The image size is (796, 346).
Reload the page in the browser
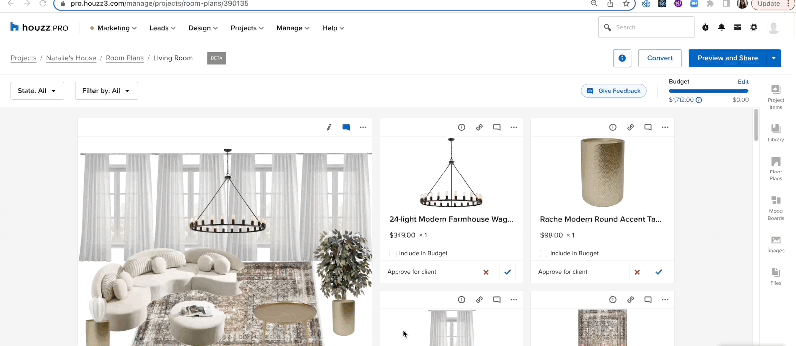tap(43, 3)
